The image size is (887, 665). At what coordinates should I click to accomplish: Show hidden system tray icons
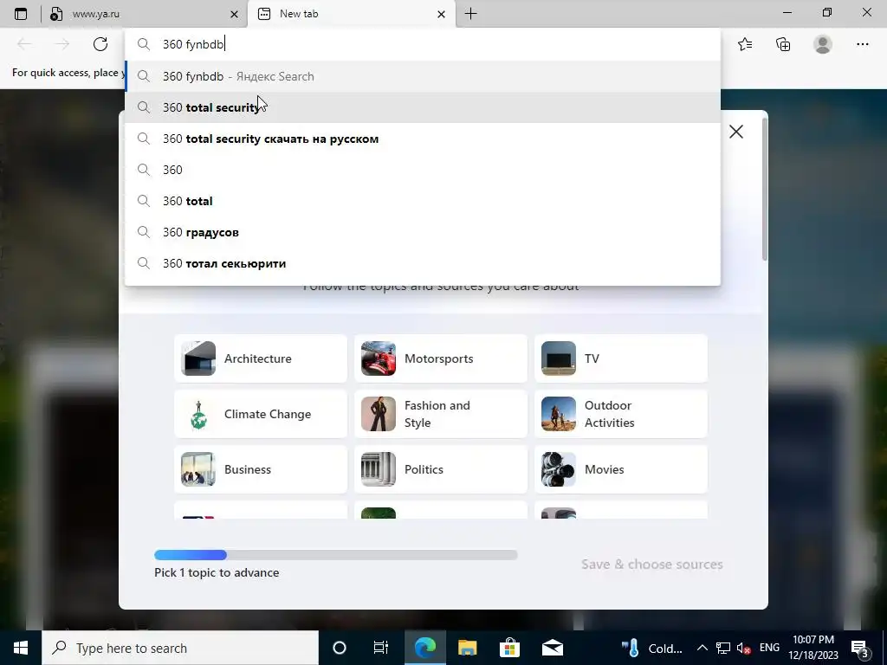pos(702,648)
